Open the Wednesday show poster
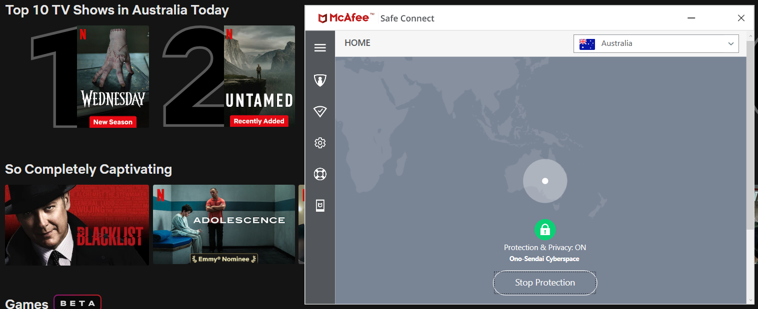This screenshot has height=309, width=758. pos(113,76)
